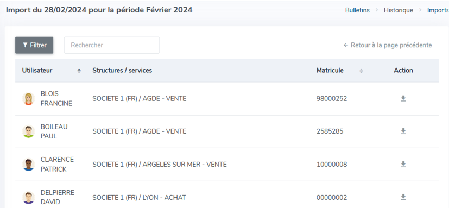Select the Action column header
Screen dimensions: 449x208
click(x=403, y=70)
